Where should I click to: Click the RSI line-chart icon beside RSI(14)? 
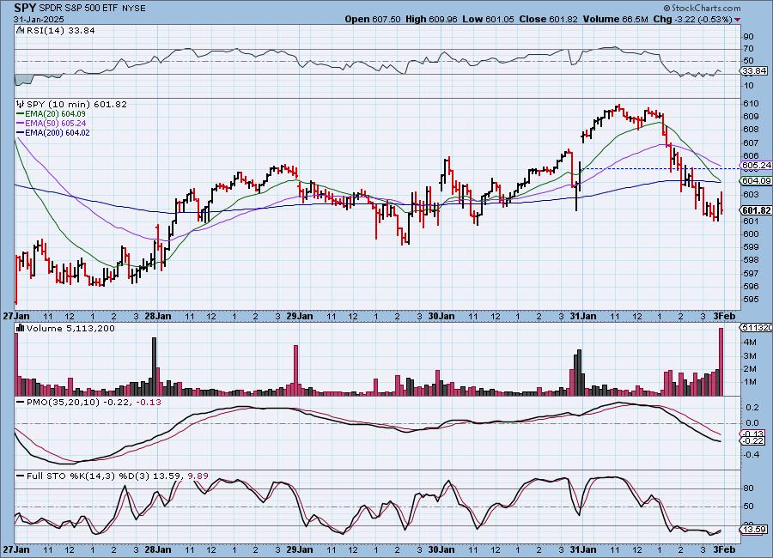[21, 30]
